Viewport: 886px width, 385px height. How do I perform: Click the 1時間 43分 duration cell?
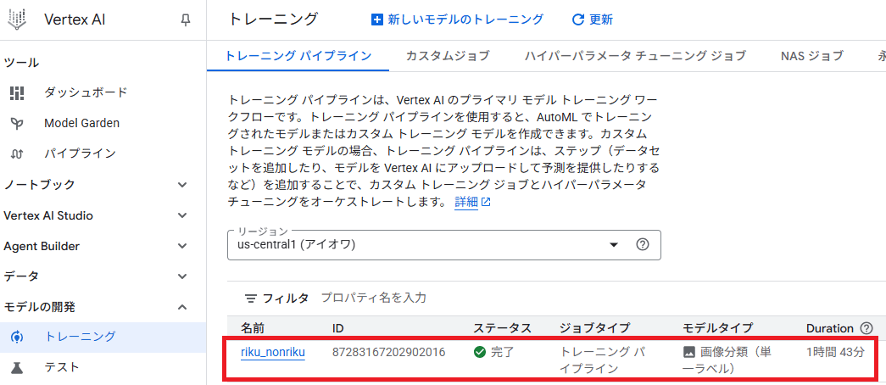836,352
